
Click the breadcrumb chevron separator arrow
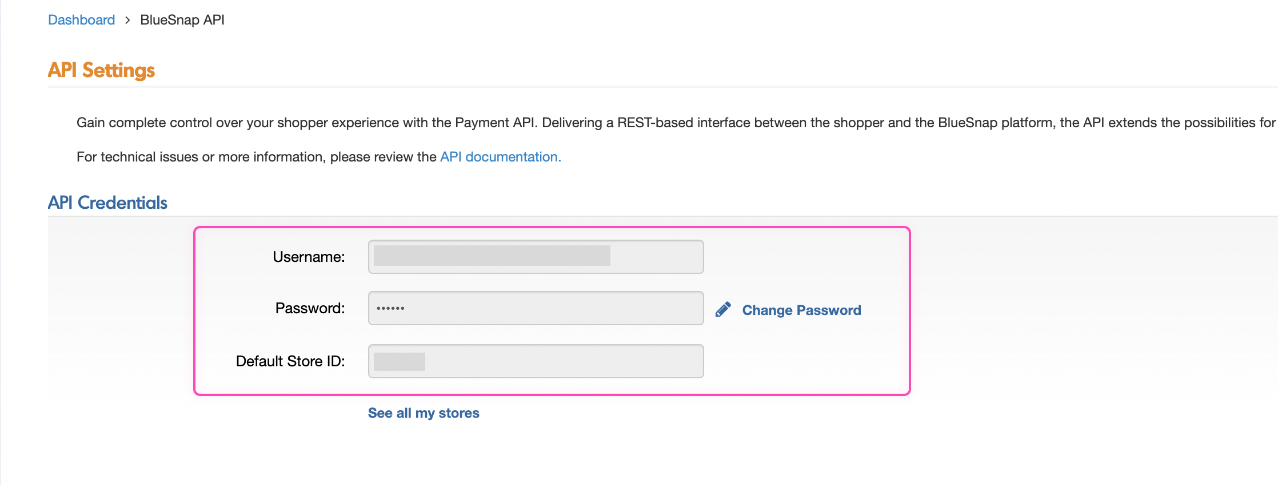tap(127, 20)
